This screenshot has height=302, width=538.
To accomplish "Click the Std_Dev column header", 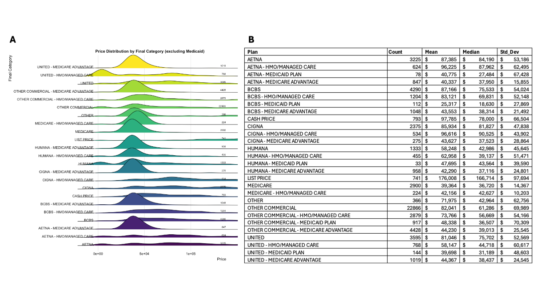I will pyautogui.click(x=509, y=52).
